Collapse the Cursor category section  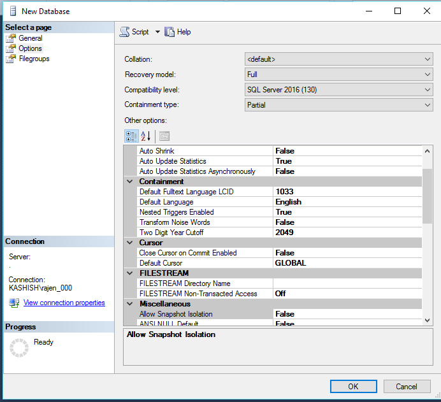point(131,243)
